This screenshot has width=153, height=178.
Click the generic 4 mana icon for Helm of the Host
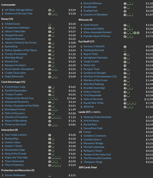(x=125, y=100)
